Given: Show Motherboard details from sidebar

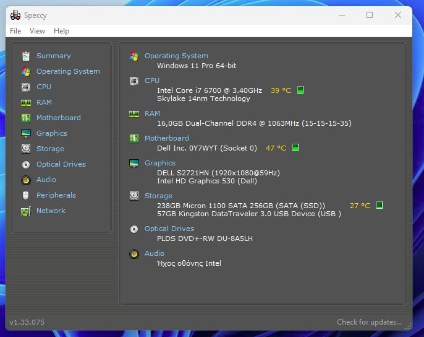Looking at the screenshot, I should tap(59, 118).
